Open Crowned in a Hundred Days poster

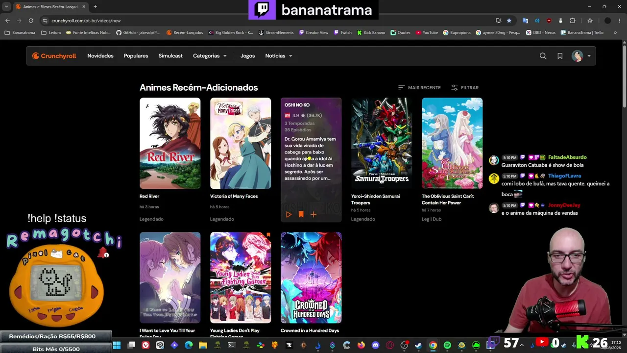tap(311, 277)
